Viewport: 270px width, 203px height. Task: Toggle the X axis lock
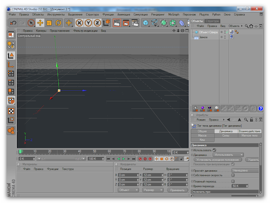(79, 23)
